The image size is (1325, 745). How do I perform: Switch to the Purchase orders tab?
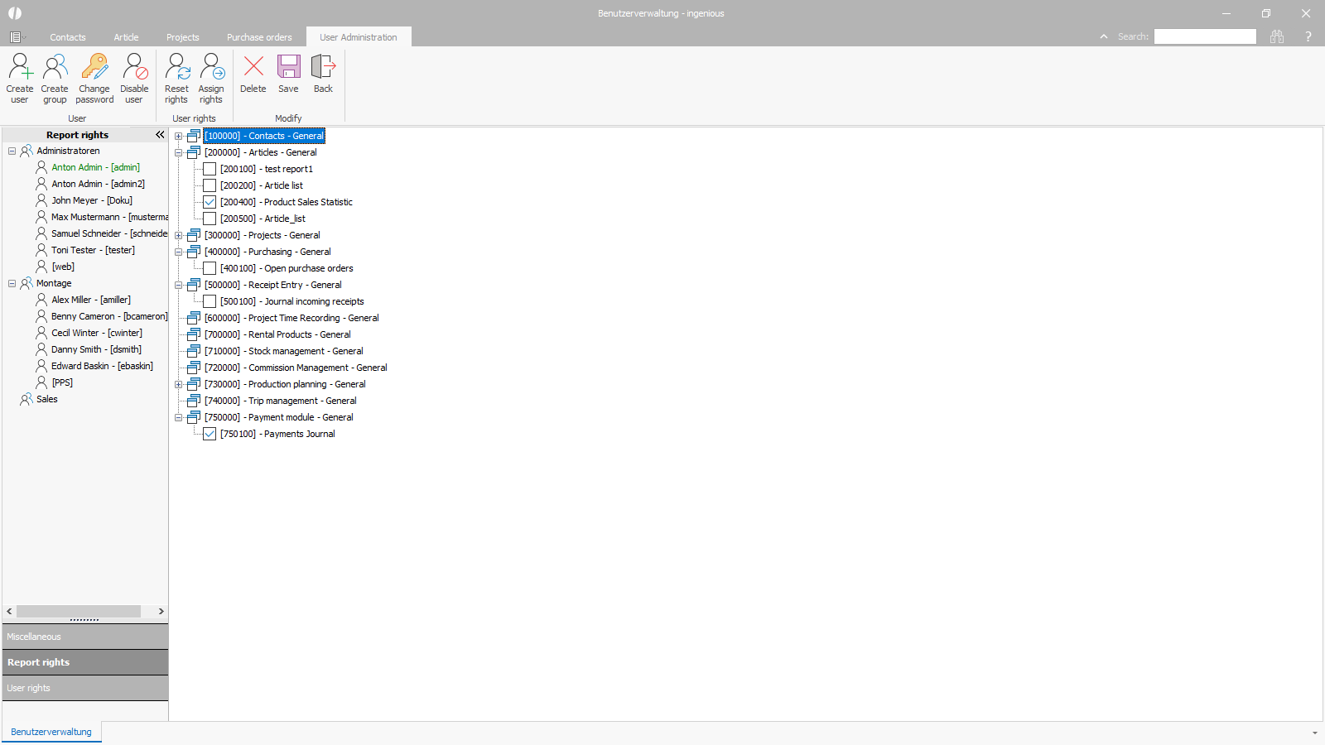tap(259, 37)
